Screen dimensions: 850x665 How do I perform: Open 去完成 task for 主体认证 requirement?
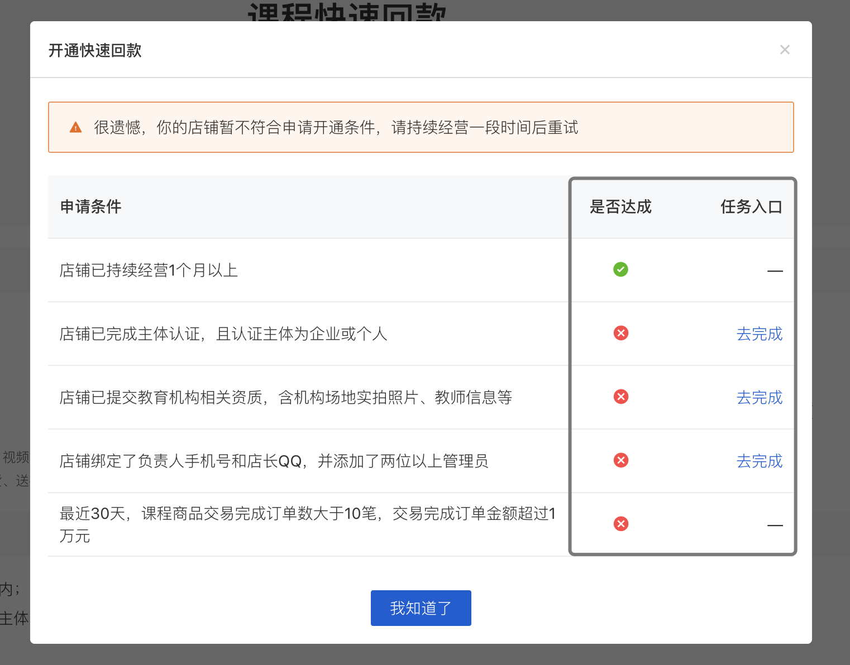click(x=760, y=334)
